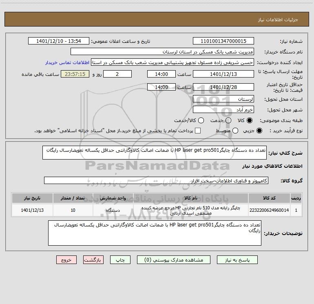Click the delivery city field خرم آباد
Viewport: 314px width, 304px height.
[223, 109]
